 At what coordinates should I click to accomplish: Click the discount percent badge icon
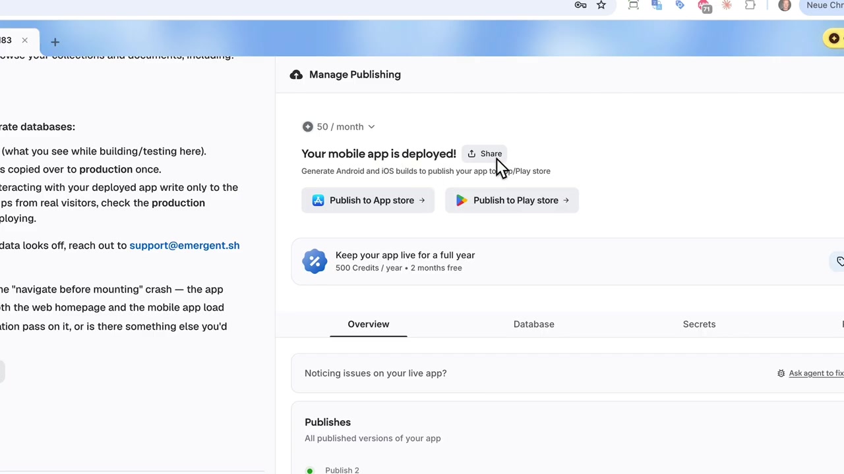click(x=315, y=261)
